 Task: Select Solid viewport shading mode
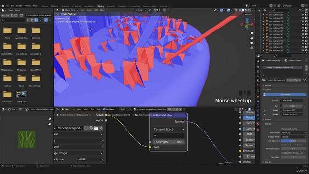(x=243, y=10)
